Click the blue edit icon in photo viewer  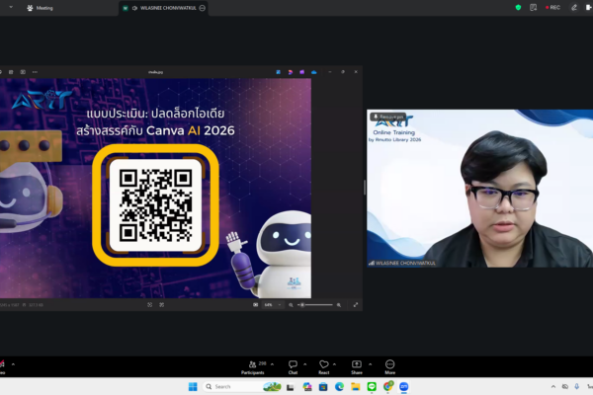pyautogui.click(x=278, y=72)
